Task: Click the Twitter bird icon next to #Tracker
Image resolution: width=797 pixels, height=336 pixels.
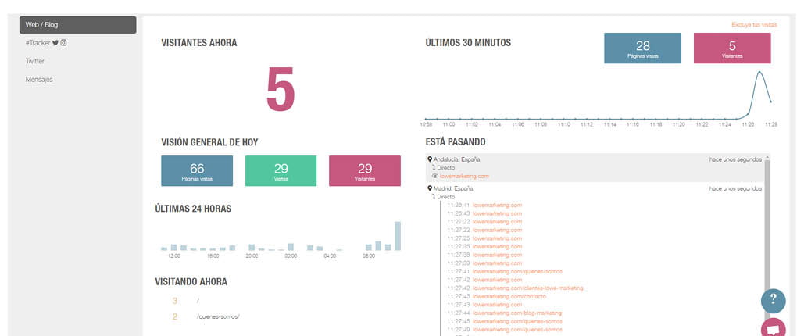Action: (x=55, y=43)
